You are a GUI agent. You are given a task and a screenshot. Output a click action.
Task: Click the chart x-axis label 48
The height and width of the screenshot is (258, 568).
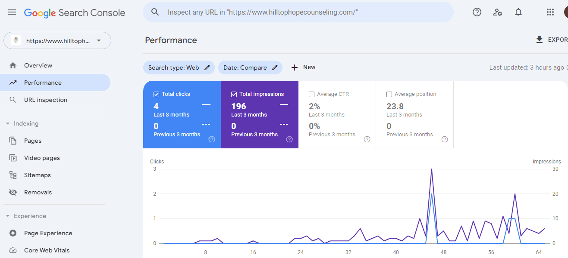tap(443, 252)
